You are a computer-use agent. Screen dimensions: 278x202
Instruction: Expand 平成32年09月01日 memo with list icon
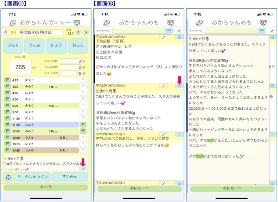[x=180, y=86]
